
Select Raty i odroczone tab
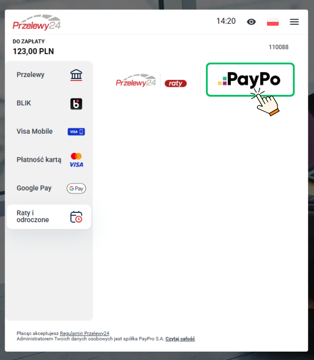tap(49, 216)
